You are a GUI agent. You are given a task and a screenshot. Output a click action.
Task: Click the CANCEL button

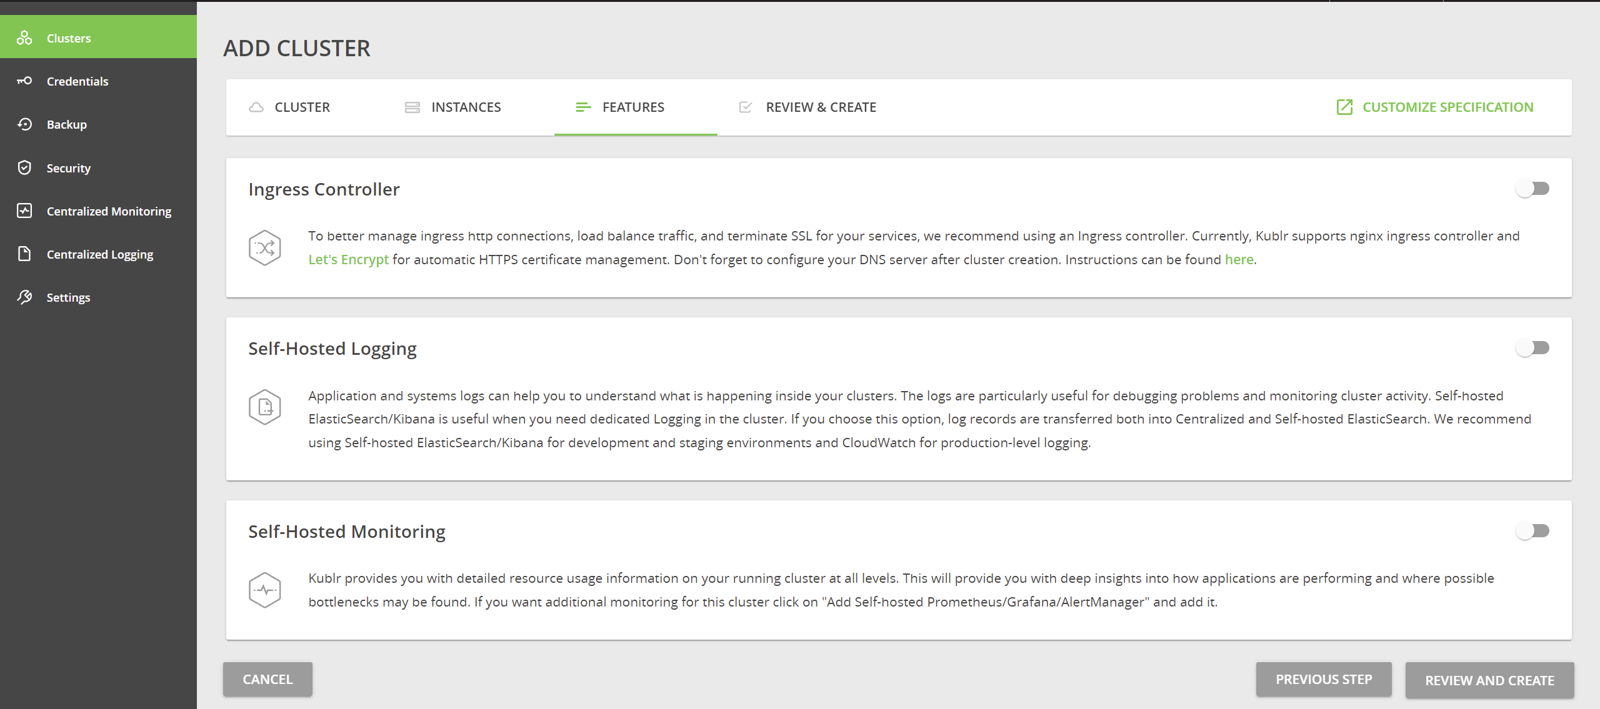267,679
